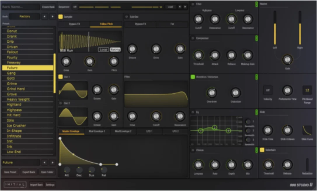The height and width of the screenshot is (191, 317).
Task: Toggle the Osc 2 enable switch
Action: 60,103
